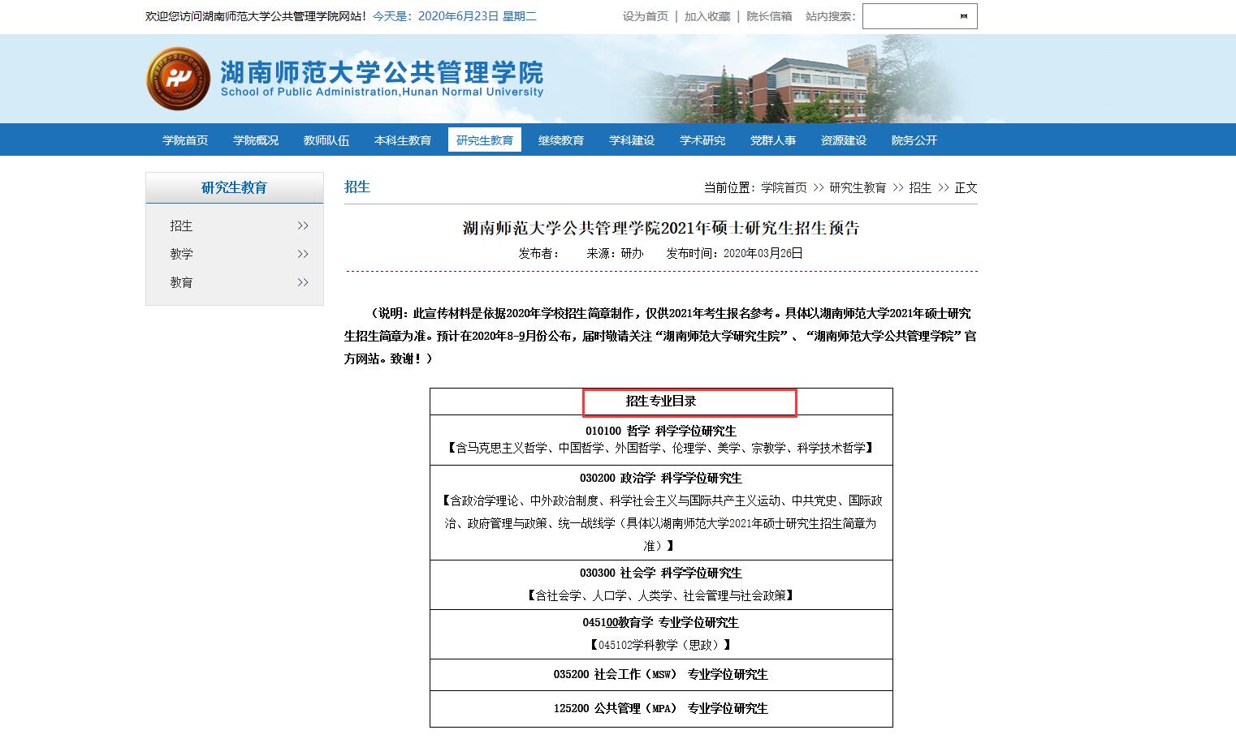
Task: Click the site title 湖南师范大学公共管理学院
Action: (x=382, y=73)
